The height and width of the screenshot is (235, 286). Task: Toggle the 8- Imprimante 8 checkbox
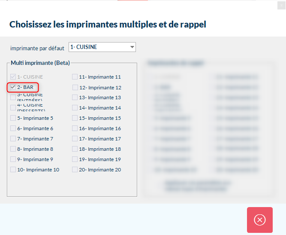[x=13, y=149]
